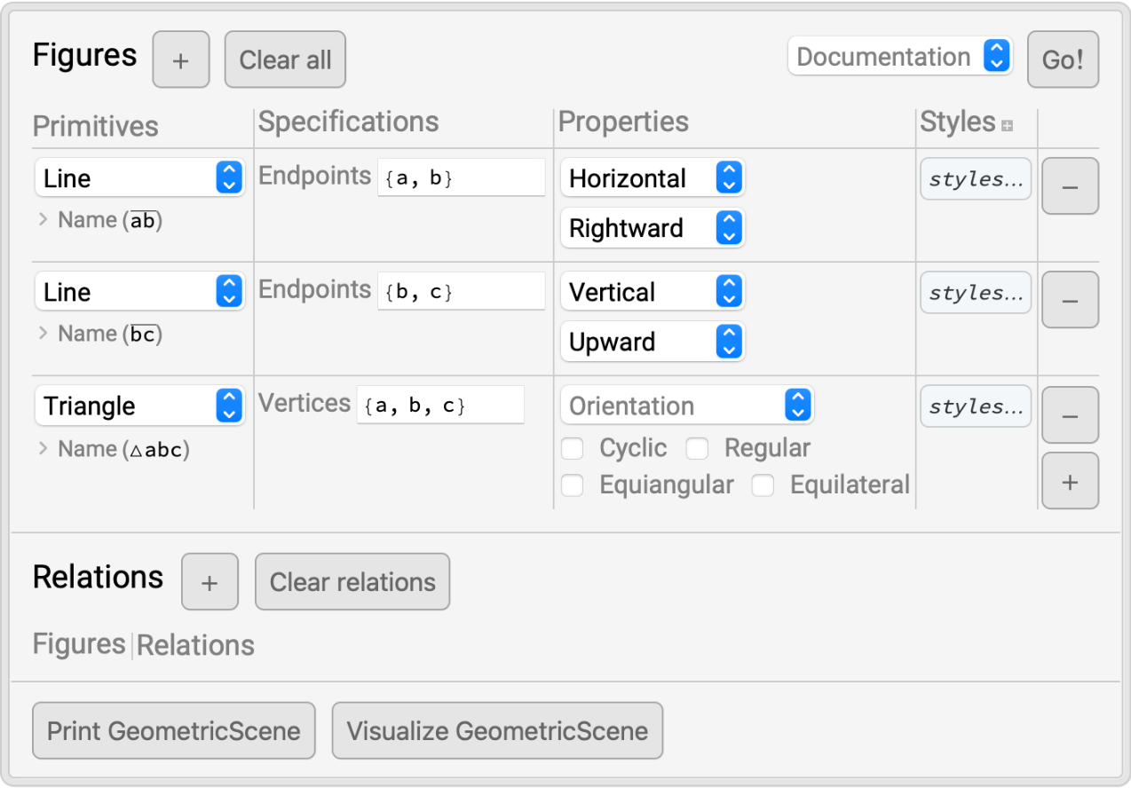
Task: Toggle the Equiangular checkbox
Action: click(x=573, y=485)
